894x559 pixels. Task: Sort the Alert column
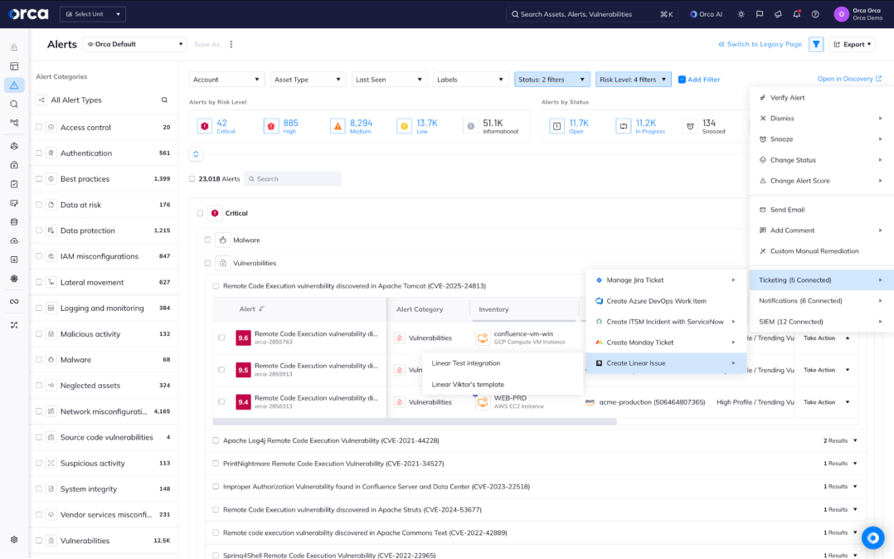click(262, 309)
